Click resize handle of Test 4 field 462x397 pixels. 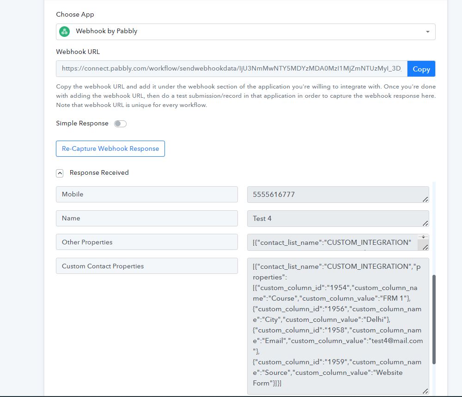pyautogui.click(x=425, y=224)
